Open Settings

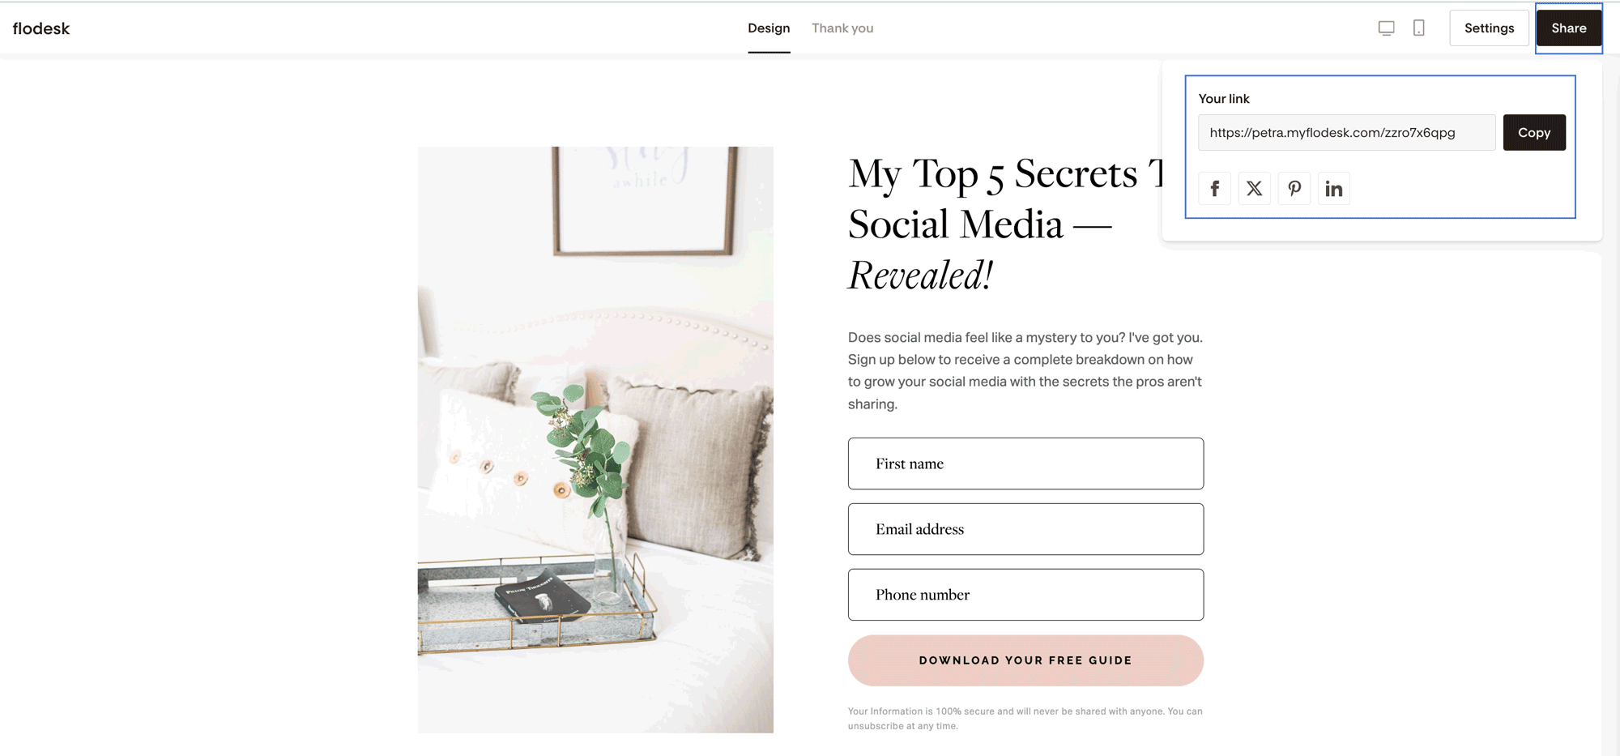pos(1489,28)
